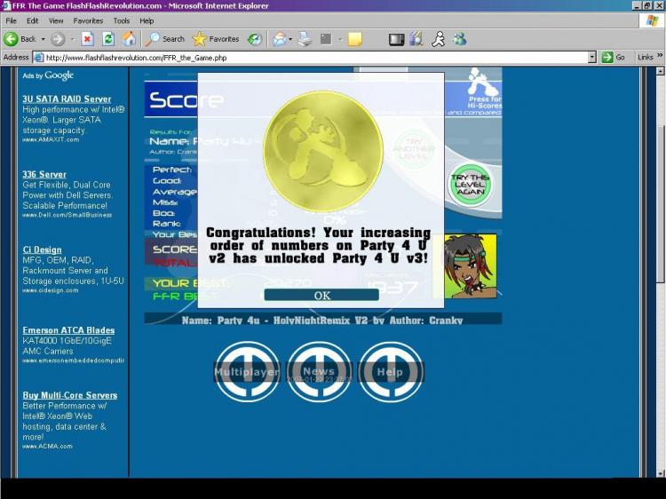
Task: Stop page loading with red X
Action: click(x=88, y=39)
